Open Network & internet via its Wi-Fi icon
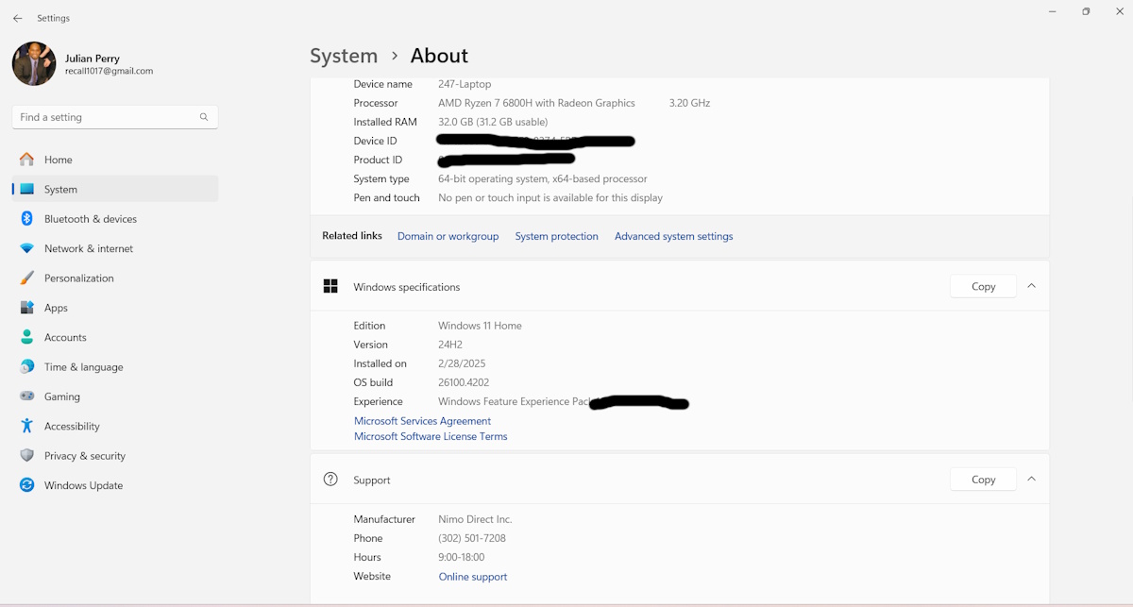This screenshot has width=1133, height=607. coord(26,248)
